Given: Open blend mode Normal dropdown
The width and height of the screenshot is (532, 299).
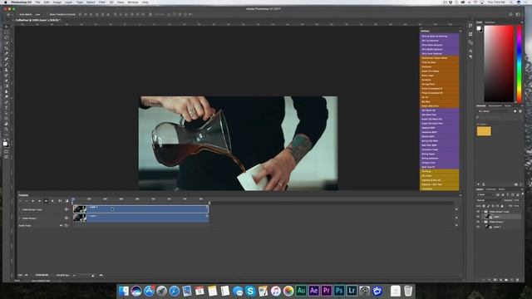Looking at the screenshot, I should pyautogui.click(x=489, y=200).
